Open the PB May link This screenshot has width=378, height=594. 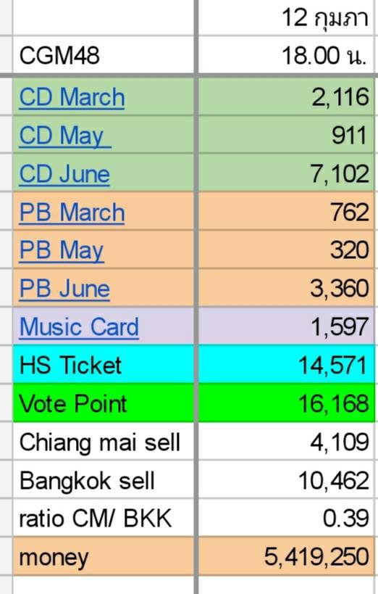point(62,250)
